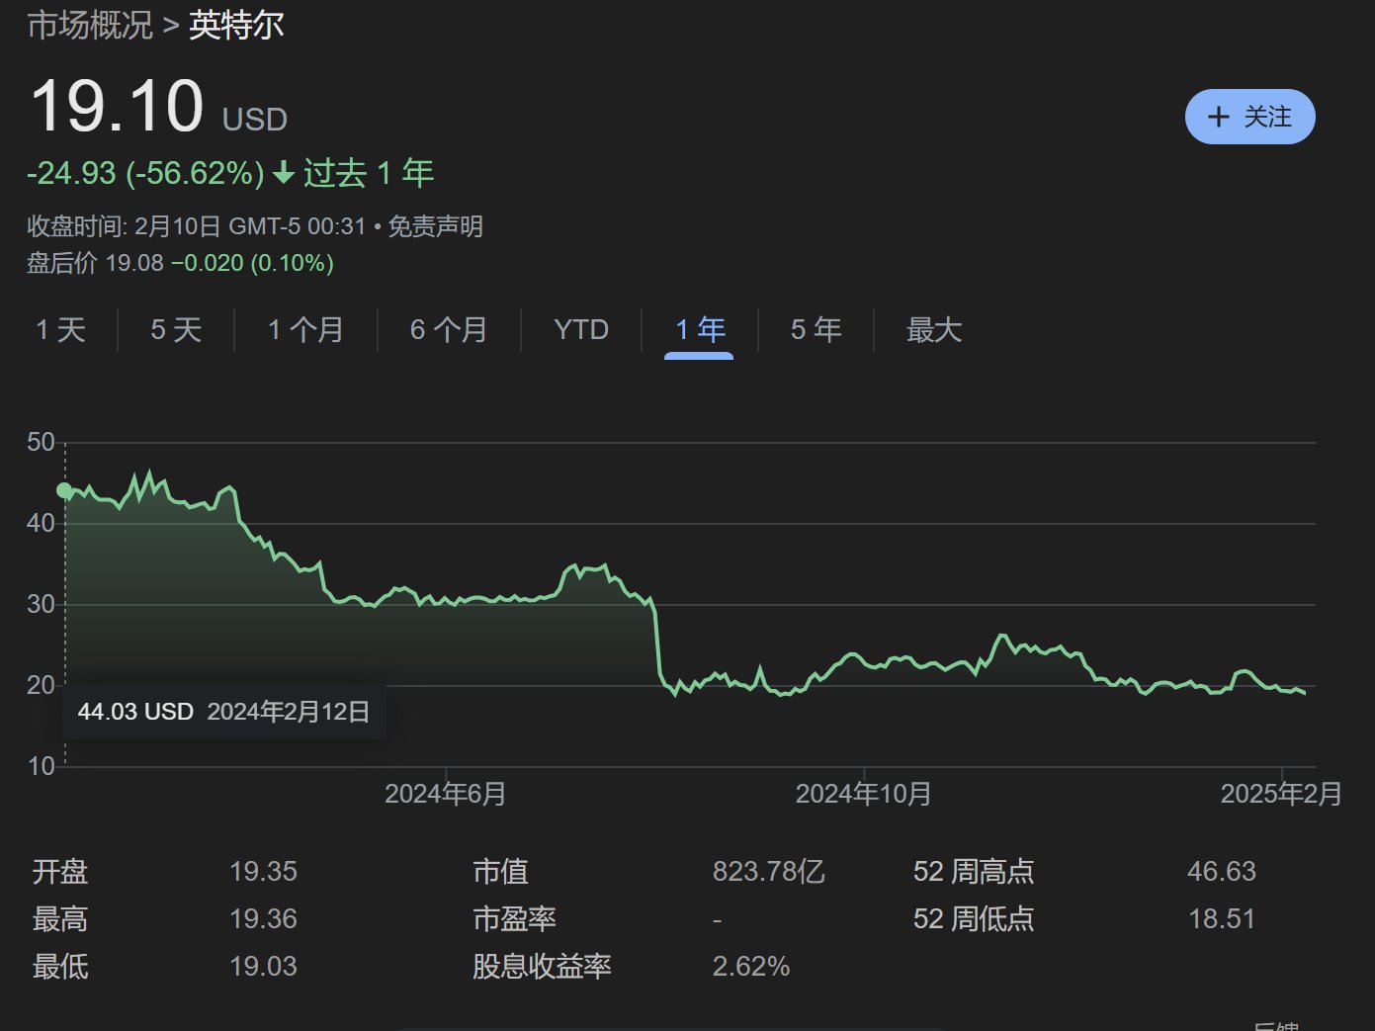Viewport: 1375px width, 1031px height.
Task: Click the 2024年10月 axis label
Action: coord(864,794)
